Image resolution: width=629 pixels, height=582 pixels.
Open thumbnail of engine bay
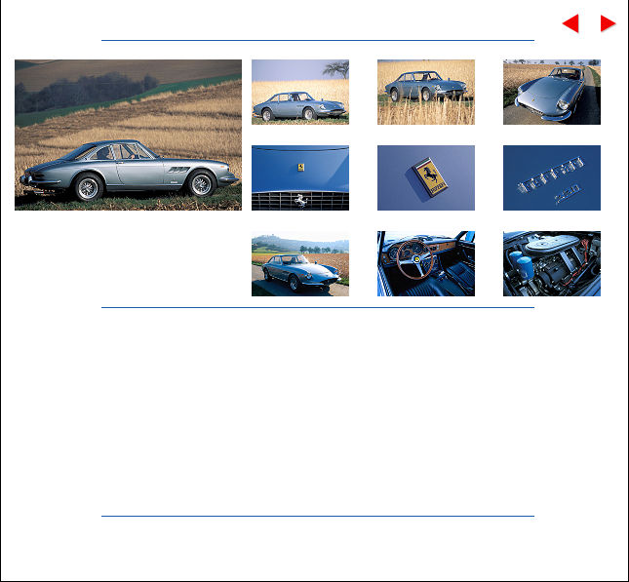(552, 263)
